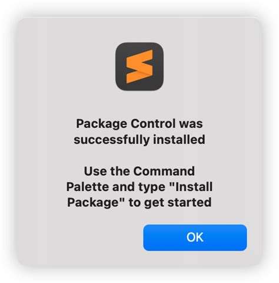This screenshot has height=283, width=279.
Task: Click the word "Palette" in the message
Action: coord(88,187)
